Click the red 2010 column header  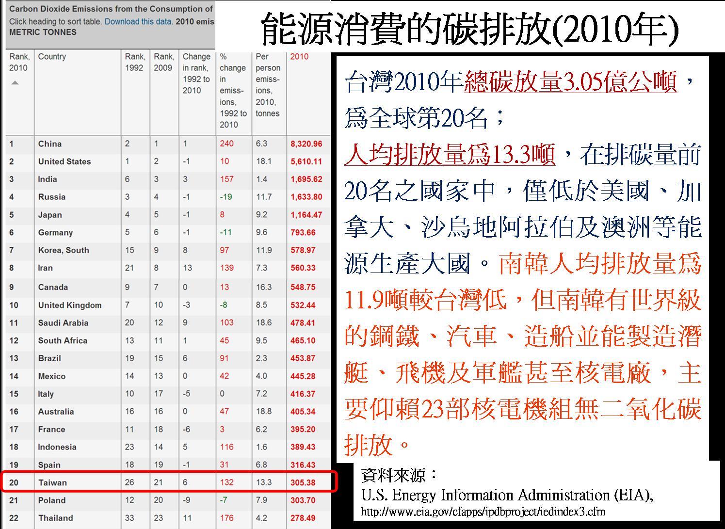299,57
